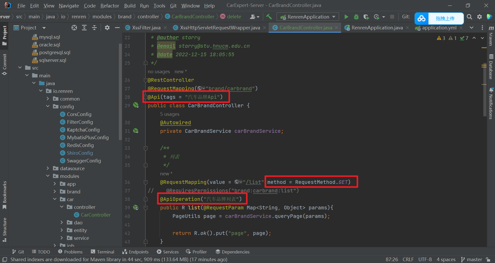Click the Baidu cloud upload icon
Viewport: 495px width, 263px height.
point(422,18)
